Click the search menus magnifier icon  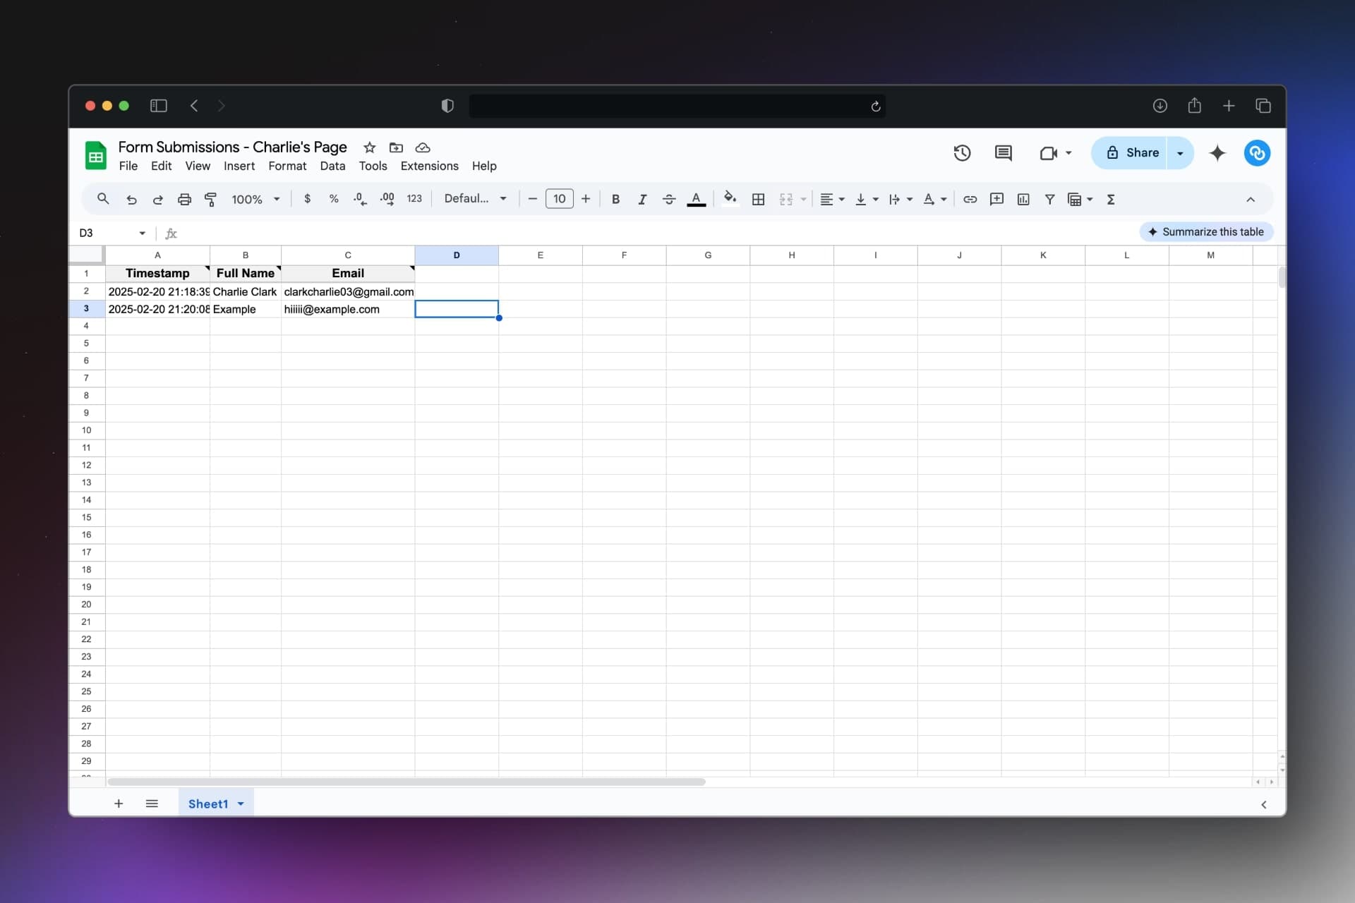pos(103,199)
